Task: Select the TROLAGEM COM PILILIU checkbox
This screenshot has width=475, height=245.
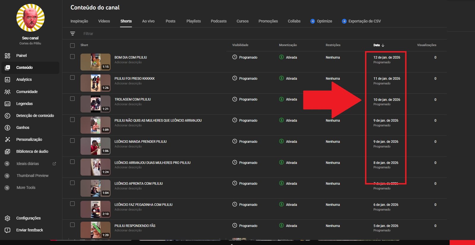Action: (x=72, y=99)
